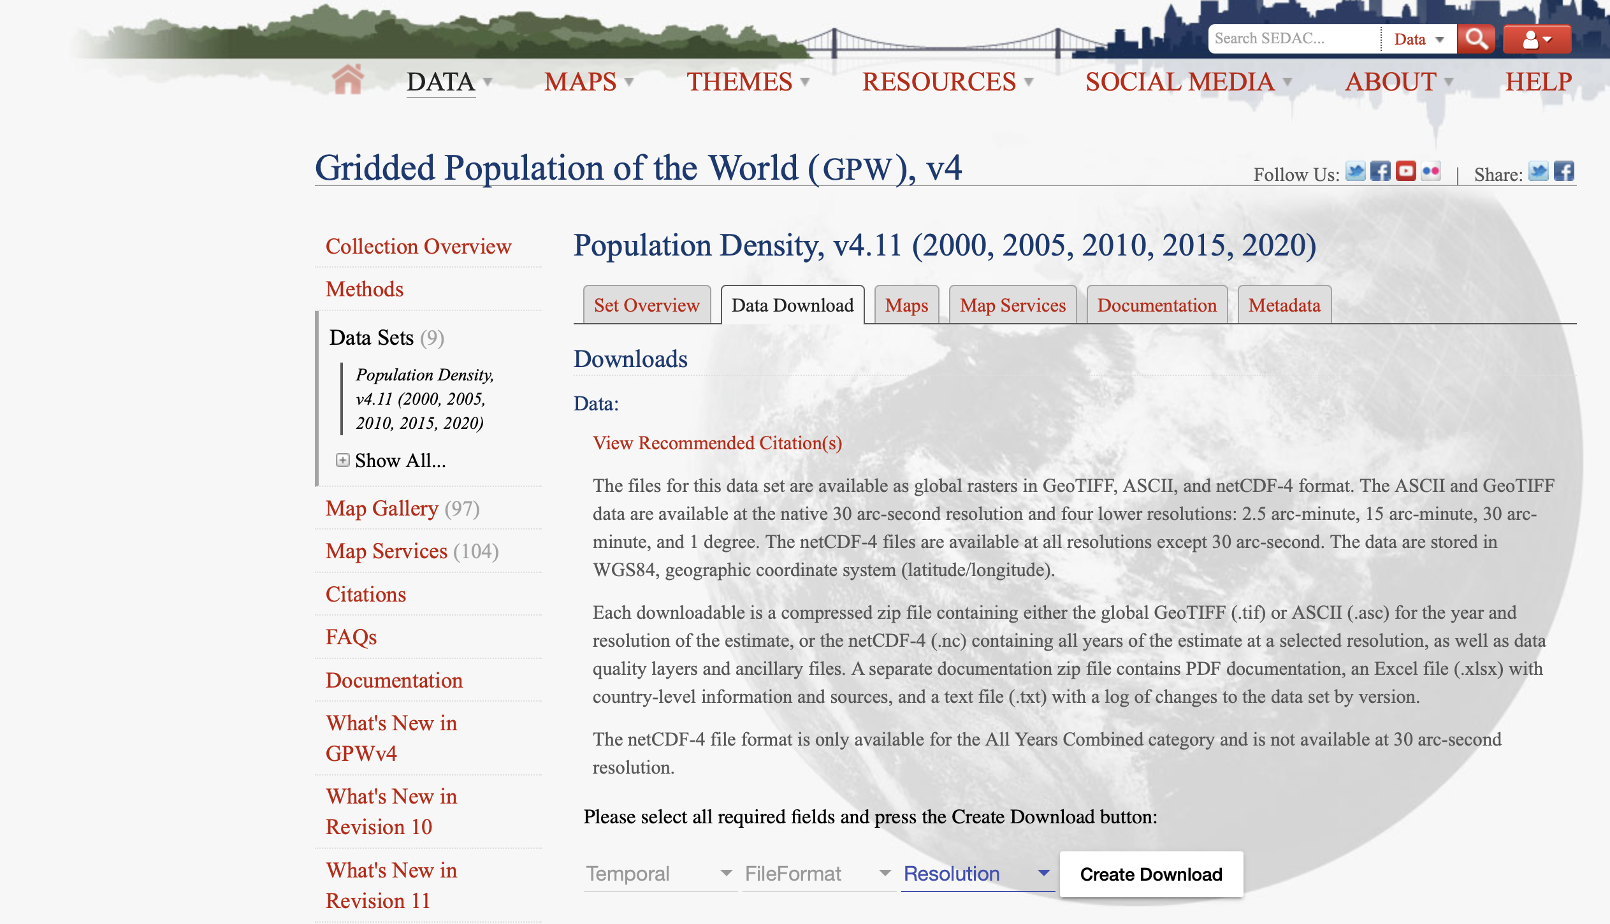Image resolution: width=1610 pixels, height=924 pixels.
Task: Click the Search SEDAC input field
Action: click(1294, 39)
